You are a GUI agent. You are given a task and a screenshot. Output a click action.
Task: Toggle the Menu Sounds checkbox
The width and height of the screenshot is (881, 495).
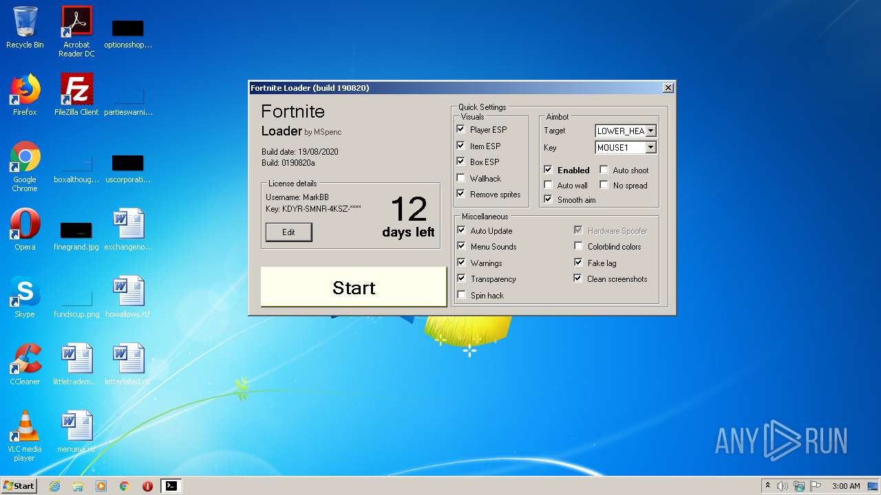click(461, 246)
